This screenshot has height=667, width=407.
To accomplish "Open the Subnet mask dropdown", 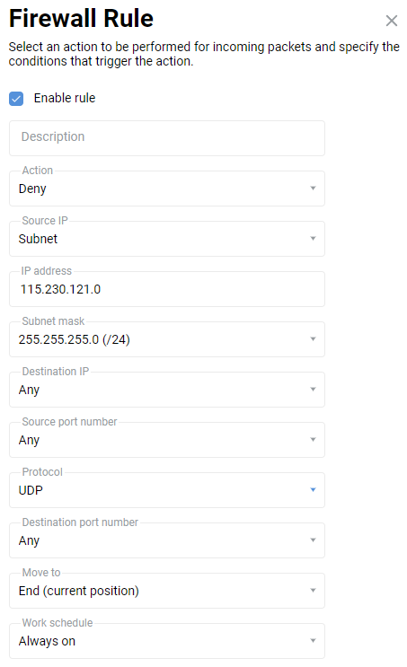I will coord(167,339).
